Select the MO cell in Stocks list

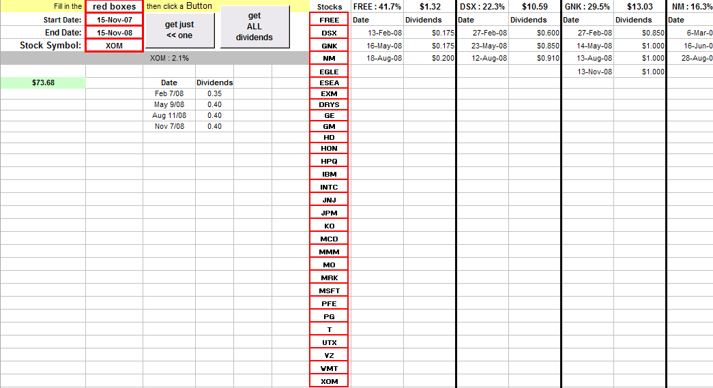tap(330, 265)
